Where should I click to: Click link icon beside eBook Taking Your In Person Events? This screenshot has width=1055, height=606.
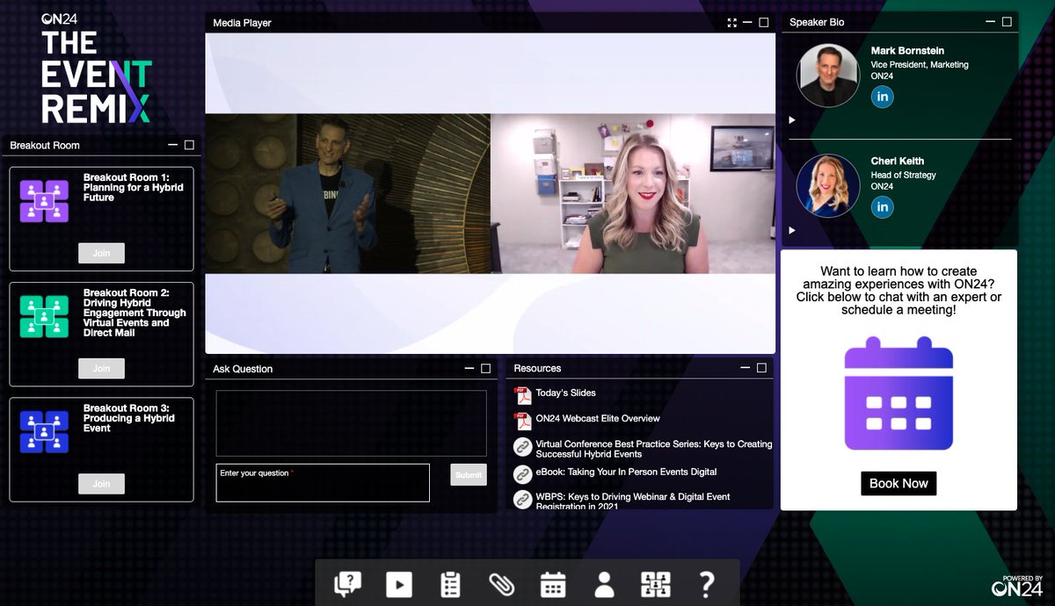coord(523,473)
